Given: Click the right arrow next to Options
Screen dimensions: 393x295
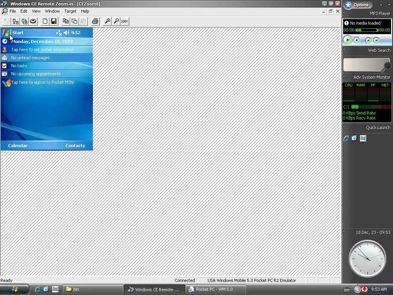Looking at the screenshot, I should coord(381,5).
